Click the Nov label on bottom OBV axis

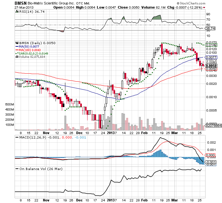coord(46,200)
